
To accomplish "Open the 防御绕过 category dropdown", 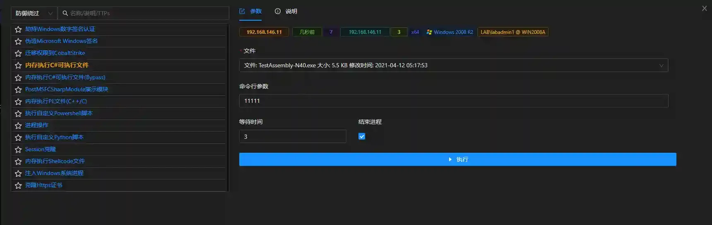I will click(34, 13).
